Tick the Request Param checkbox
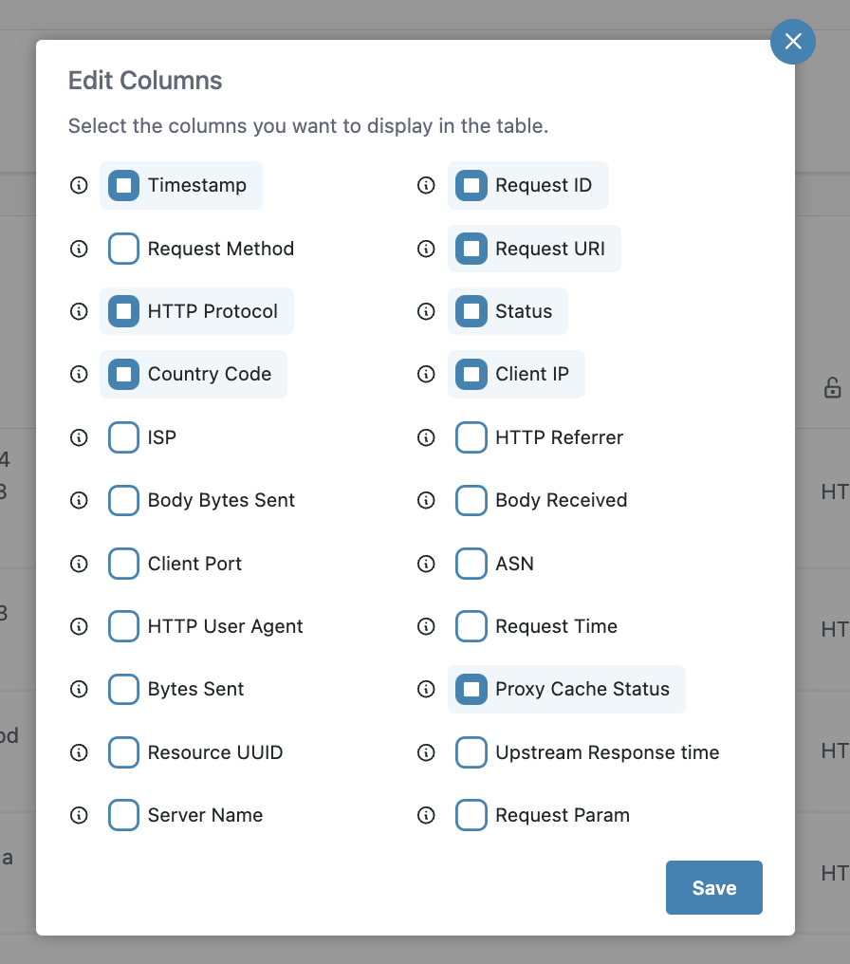 pos(471,815)
